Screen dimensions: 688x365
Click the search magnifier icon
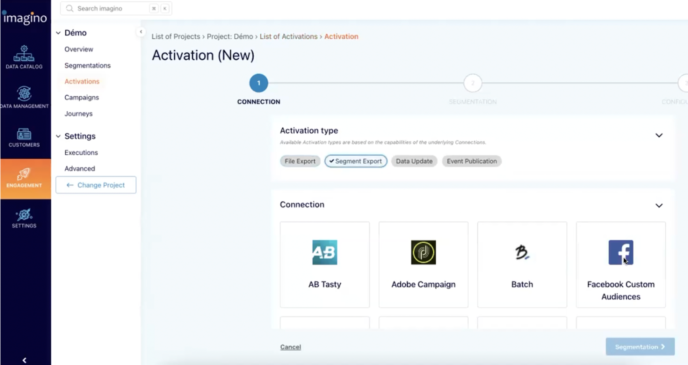(x=69, y=9)
